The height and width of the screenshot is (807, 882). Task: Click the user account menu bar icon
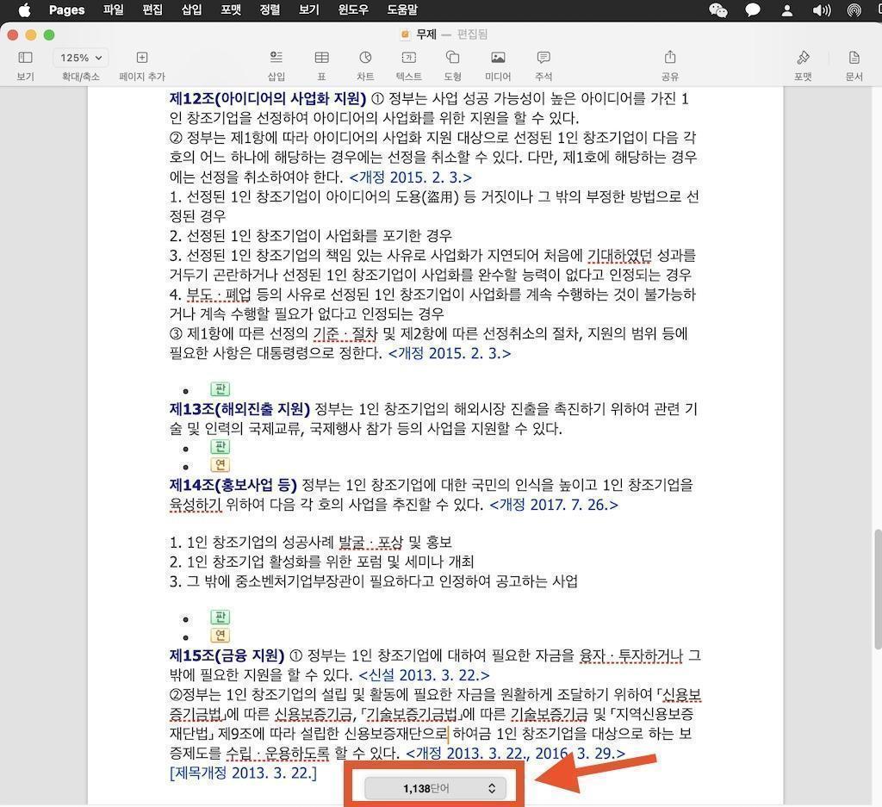787,10
